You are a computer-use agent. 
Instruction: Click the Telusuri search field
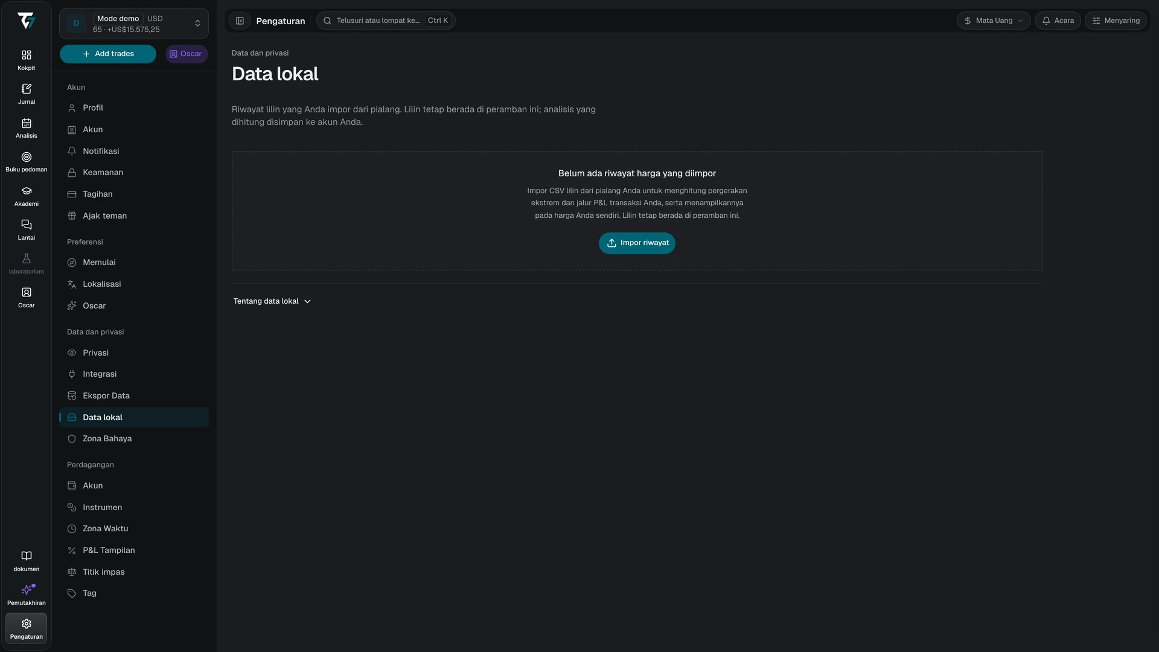pos(386,21)
